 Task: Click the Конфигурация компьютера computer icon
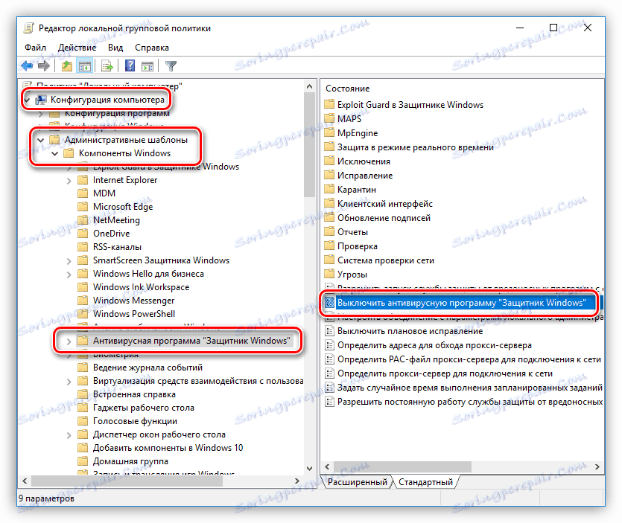point(41,100)
